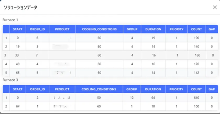
Task: Click PRIORITY header in Furnace 3 table
Action: click(x=176, y=89)
